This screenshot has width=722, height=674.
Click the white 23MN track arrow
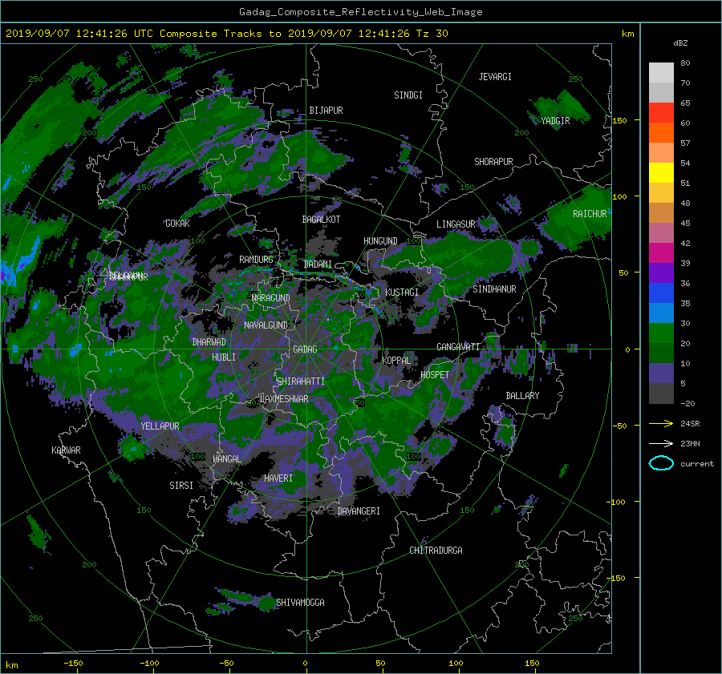[x=661, y=443]
